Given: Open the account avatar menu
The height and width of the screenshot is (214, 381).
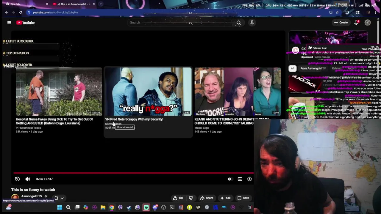Looking at the screenshot, I should (368, 23).
